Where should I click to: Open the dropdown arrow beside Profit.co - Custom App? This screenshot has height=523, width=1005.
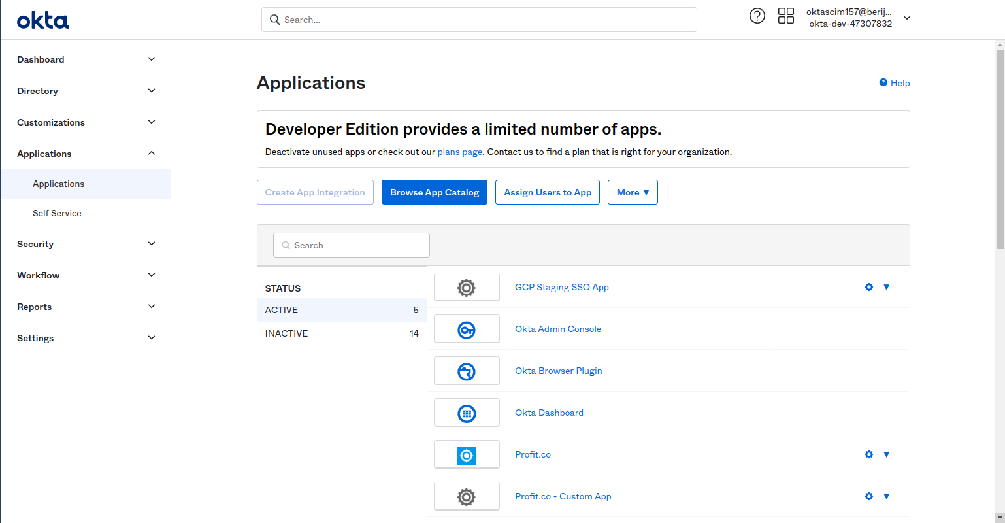point(887,496)
